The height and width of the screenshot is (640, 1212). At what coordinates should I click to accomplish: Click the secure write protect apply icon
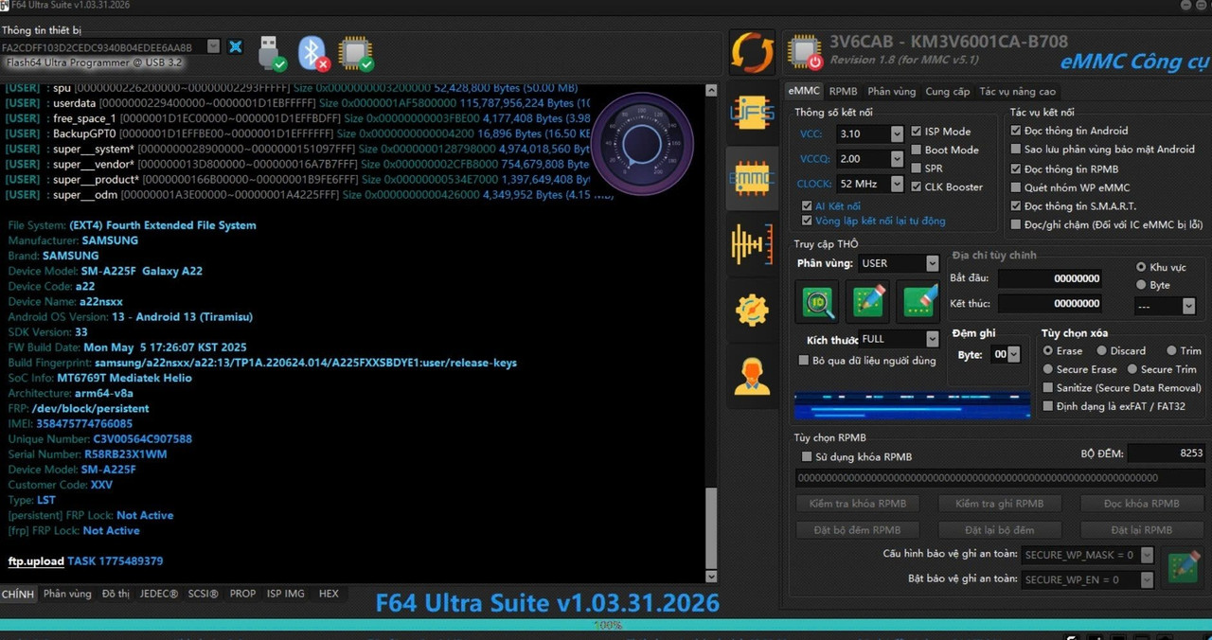[1184, 567]
